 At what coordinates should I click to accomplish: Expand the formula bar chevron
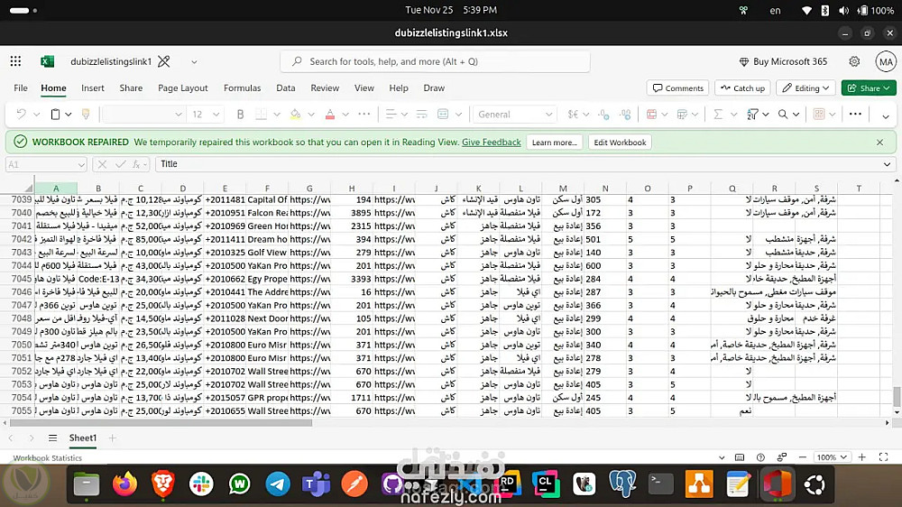[x=887, y=164]
